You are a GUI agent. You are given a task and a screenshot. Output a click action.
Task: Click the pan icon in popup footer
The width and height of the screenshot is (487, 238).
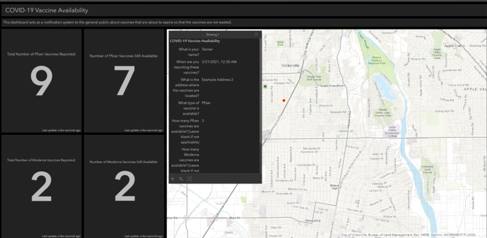(173, 179)
